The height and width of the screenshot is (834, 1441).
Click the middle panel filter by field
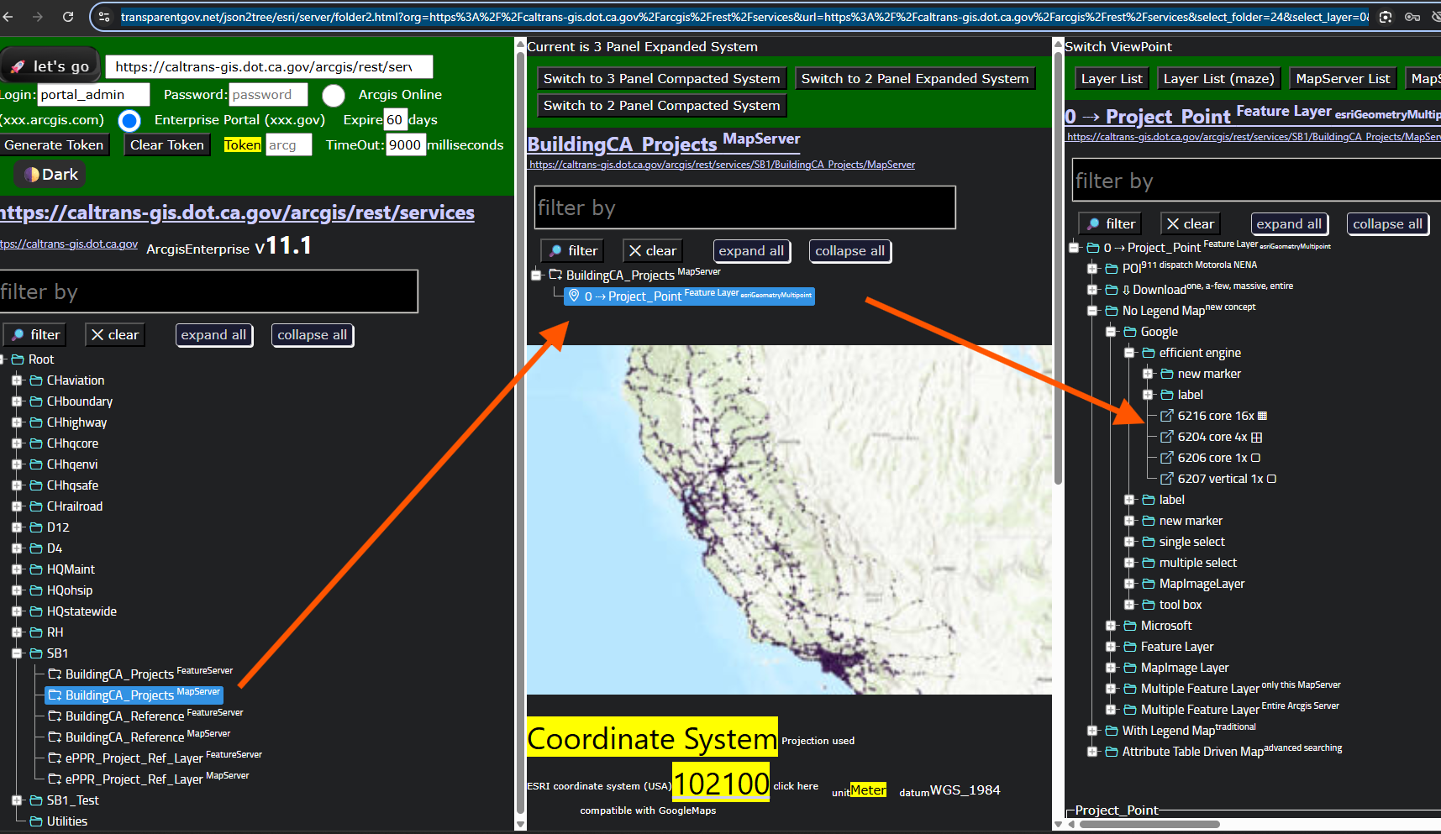point(745,207)
